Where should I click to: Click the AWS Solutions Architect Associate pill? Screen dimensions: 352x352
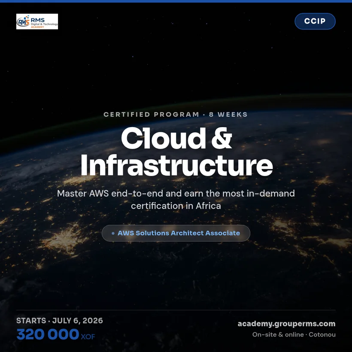(x=176, y=233)
